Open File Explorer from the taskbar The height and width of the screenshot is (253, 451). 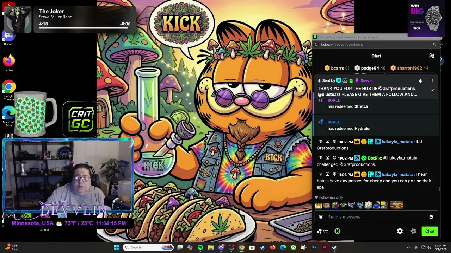210,247
